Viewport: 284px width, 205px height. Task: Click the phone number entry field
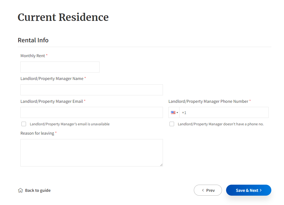pos(223,112)
